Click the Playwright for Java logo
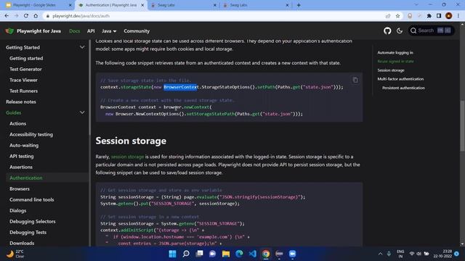 coord(33,30)
